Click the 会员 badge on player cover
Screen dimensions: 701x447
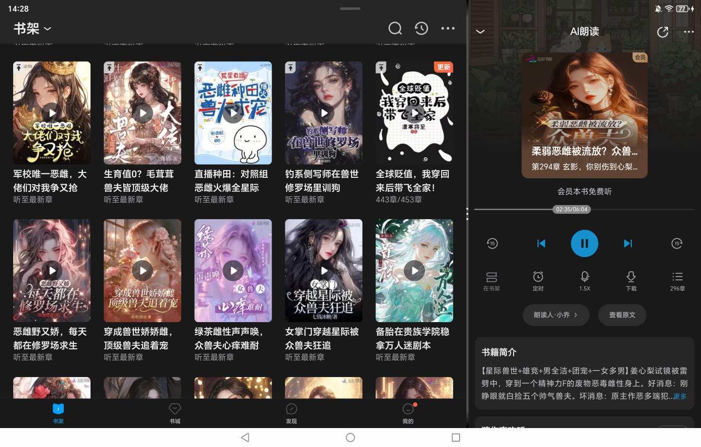click(640, 57)
